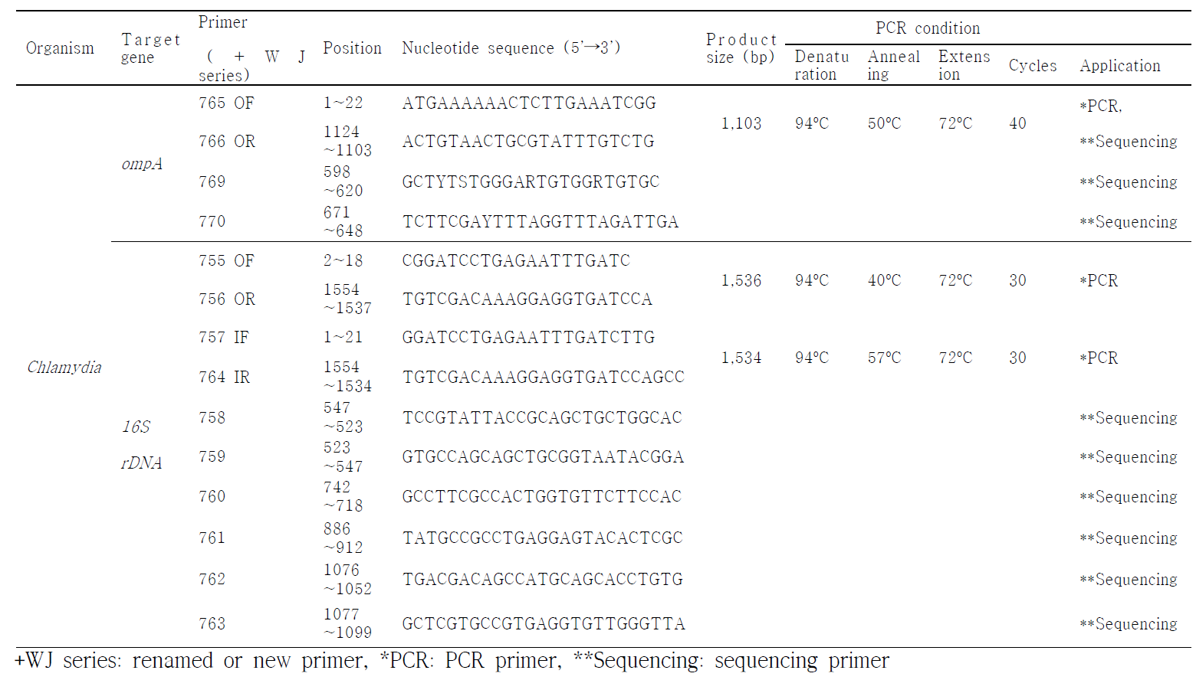Click sequence TGTCGACAAAGGAGGTGATCCA
1196x680 pixels.
click(527, 299)
